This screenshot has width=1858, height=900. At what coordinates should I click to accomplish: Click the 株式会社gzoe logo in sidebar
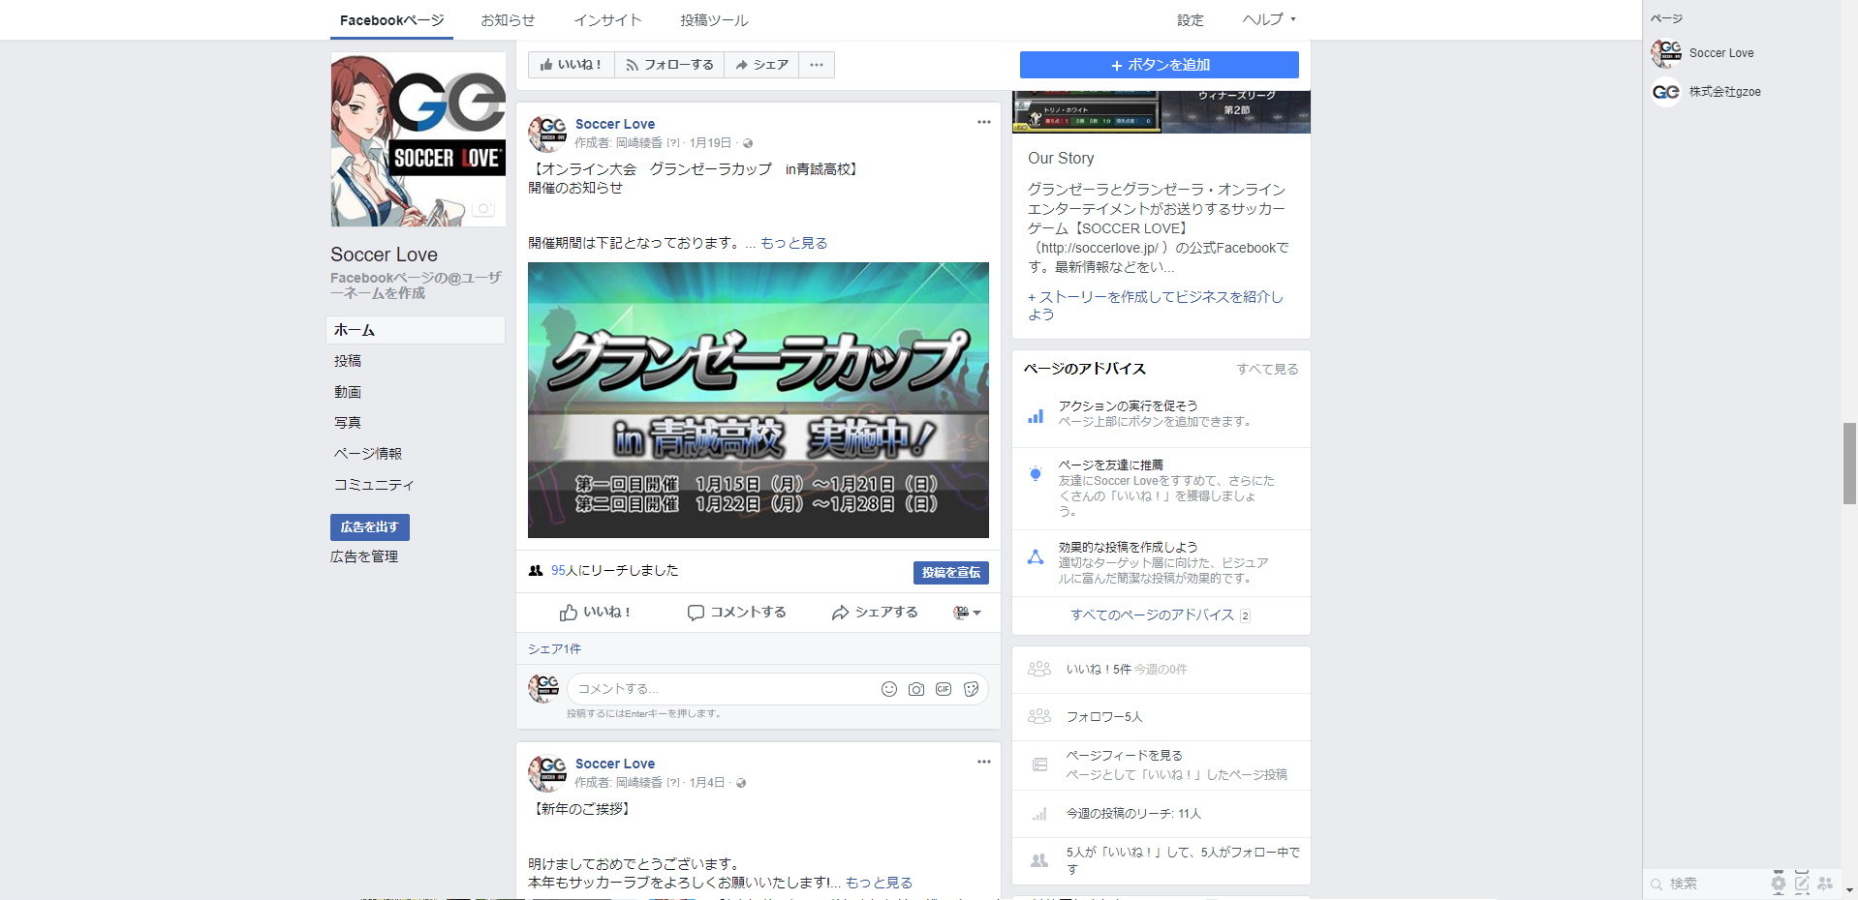pyautogui.click(x=1666, y=92)
